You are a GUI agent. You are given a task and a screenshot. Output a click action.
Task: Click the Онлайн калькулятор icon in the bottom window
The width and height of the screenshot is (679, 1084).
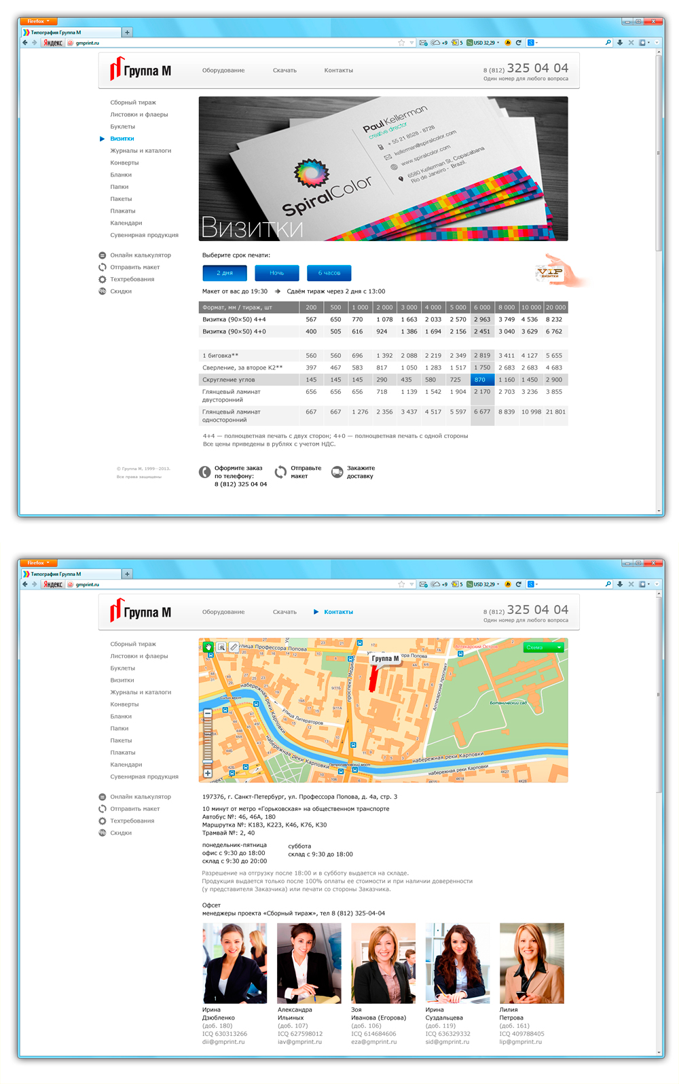pos(103,797)
